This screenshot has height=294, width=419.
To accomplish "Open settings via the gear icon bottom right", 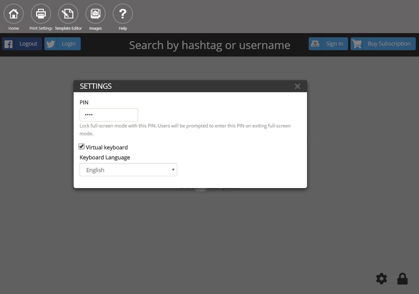I will coord(381,278).
